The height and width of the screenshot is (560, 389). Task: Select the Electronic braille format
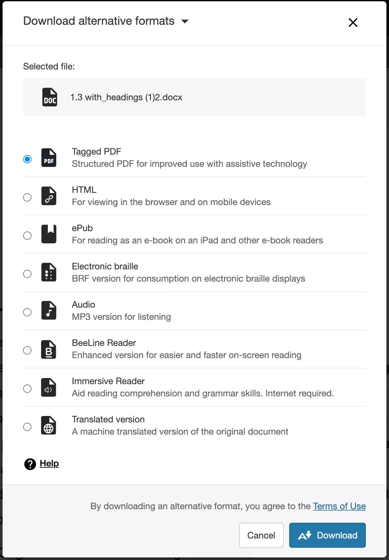click(27, 274)
